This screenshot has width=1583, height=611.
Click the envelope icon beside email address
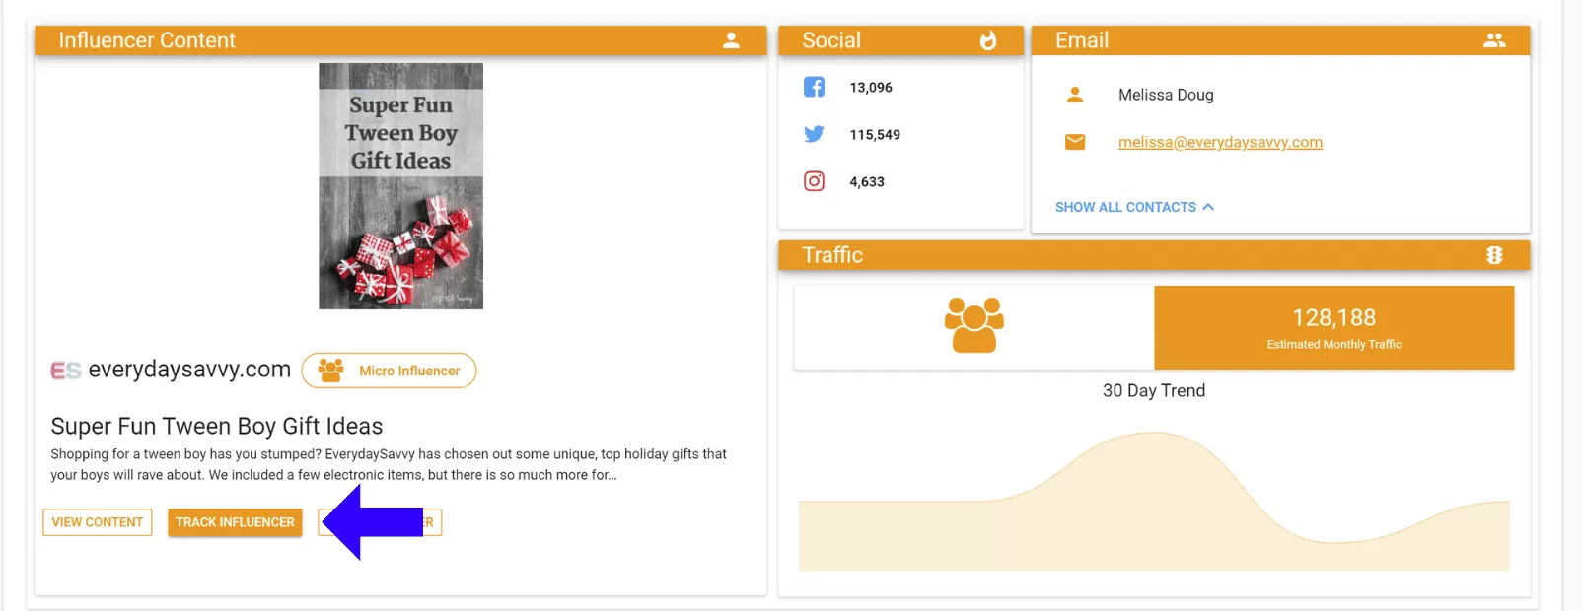(x=1075, y=142)
